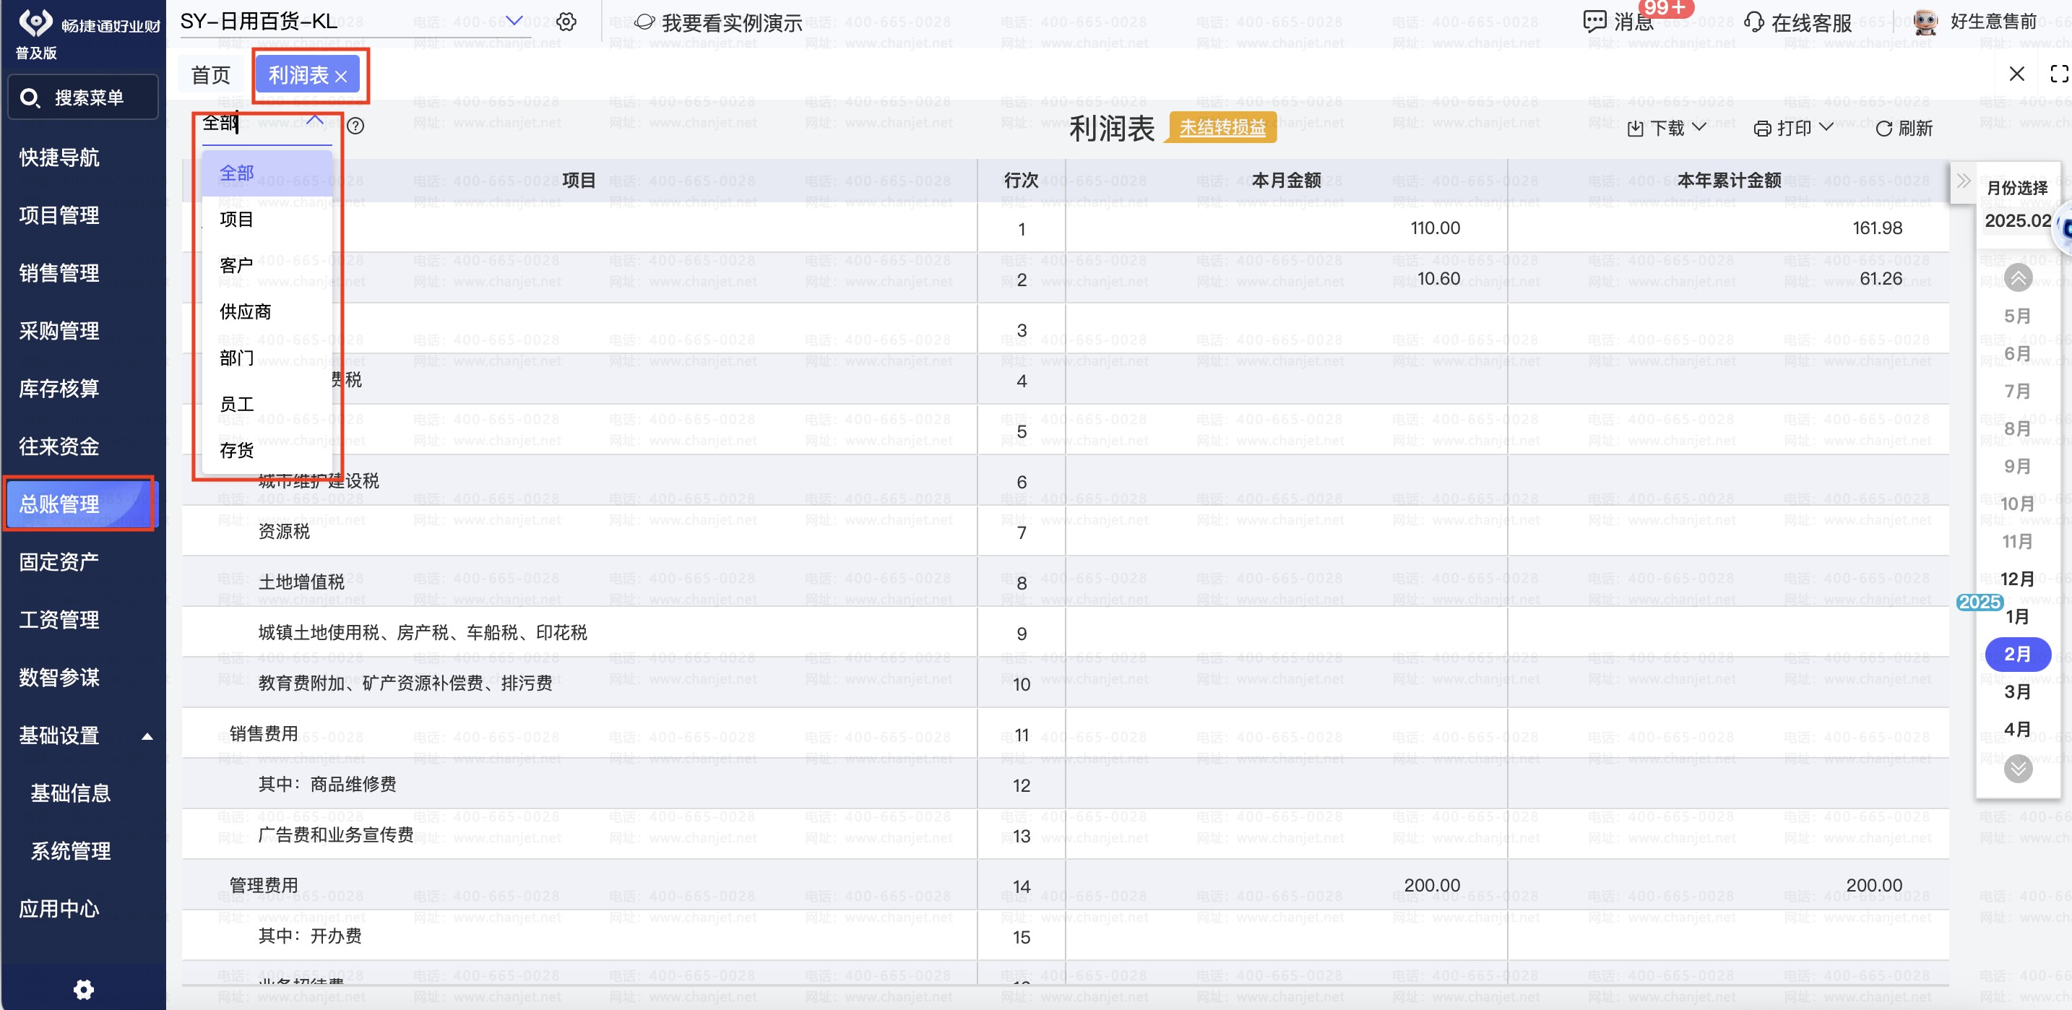Image resolution: width=2072 pixels, height=1010 pixels.
Task: Click the help question mark icon
Action: click(x=355, y=126)
